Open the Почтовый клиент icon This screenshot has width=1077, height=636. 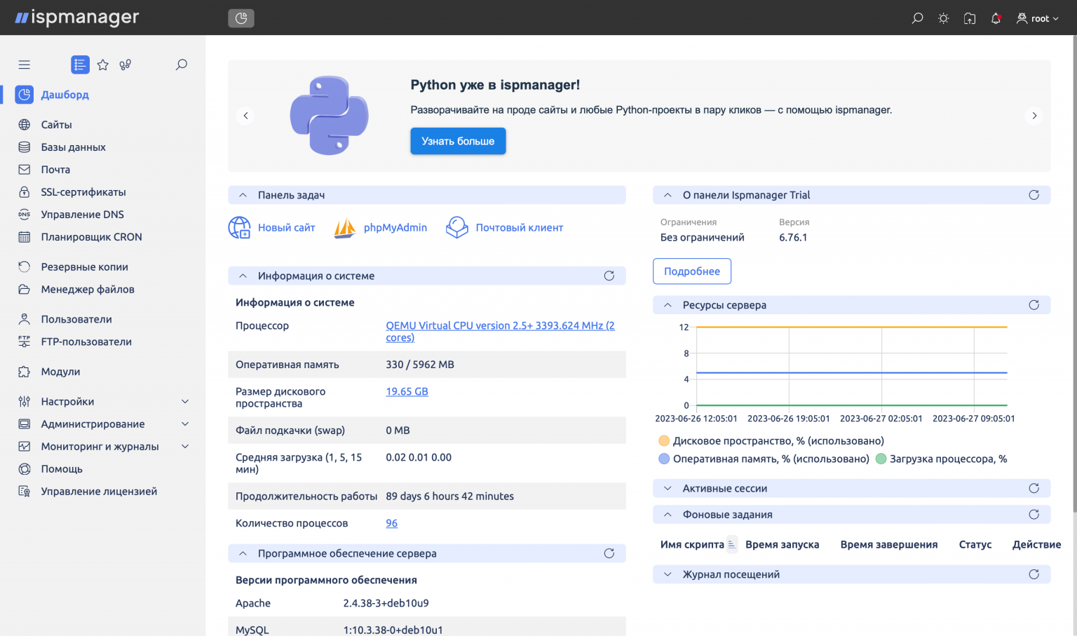(x=456, y=227)
